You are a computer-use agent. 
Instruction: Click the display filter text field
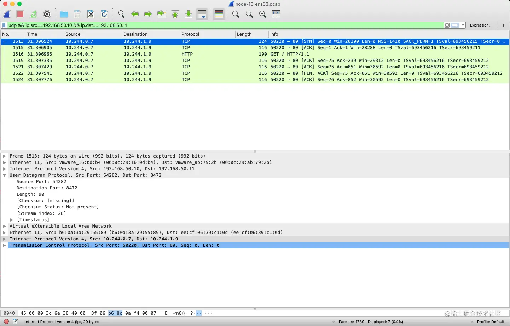click(x=225, y=25)
